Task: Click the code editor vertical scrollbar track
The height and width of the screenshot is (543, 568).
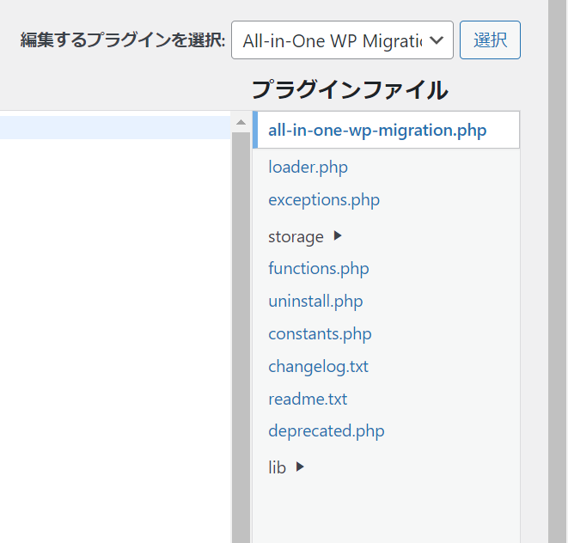Action: point(241,337)
